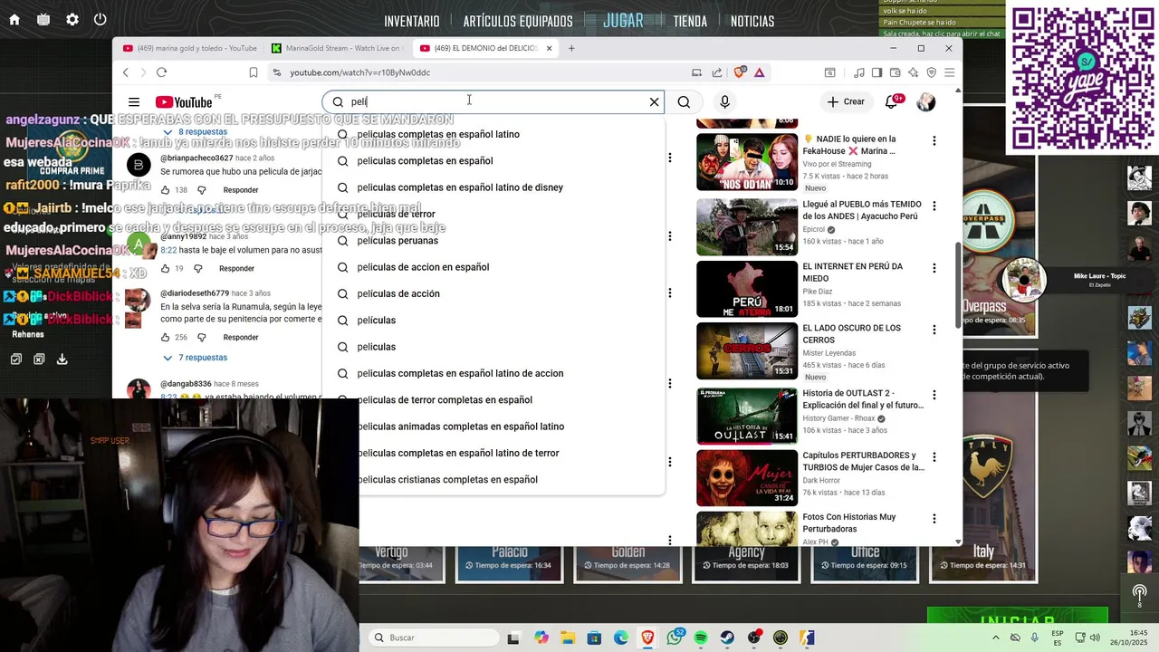The height and width of the screenshot is (652, 1159).
Task: Switch to marina gold y toledo tab
Action: [190, 48]
